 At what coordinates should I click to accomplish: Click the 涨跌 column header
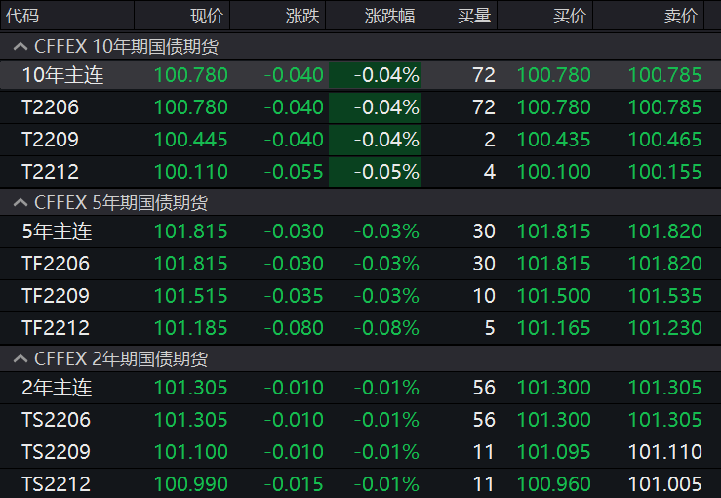pos(301,16)
